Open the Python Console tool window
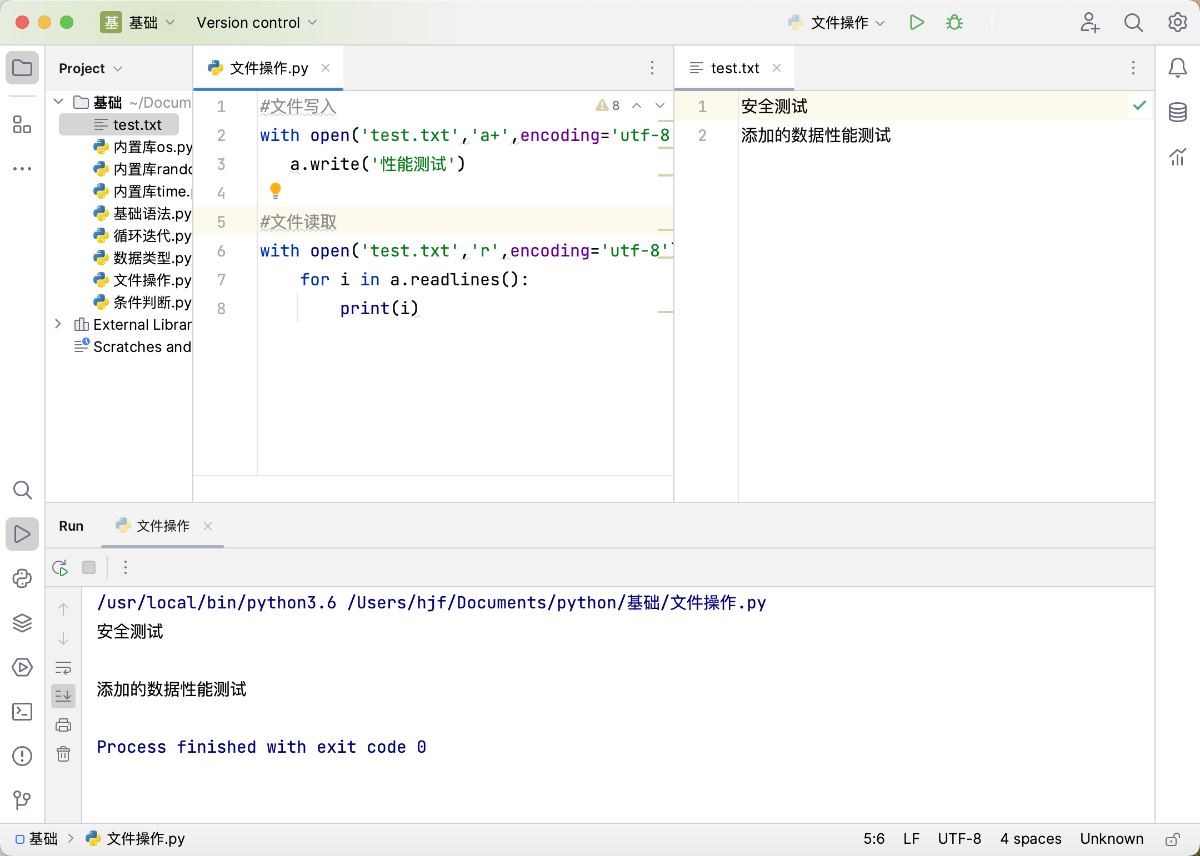This screenshot has width=1200, height=856. (x=22, y=578)
